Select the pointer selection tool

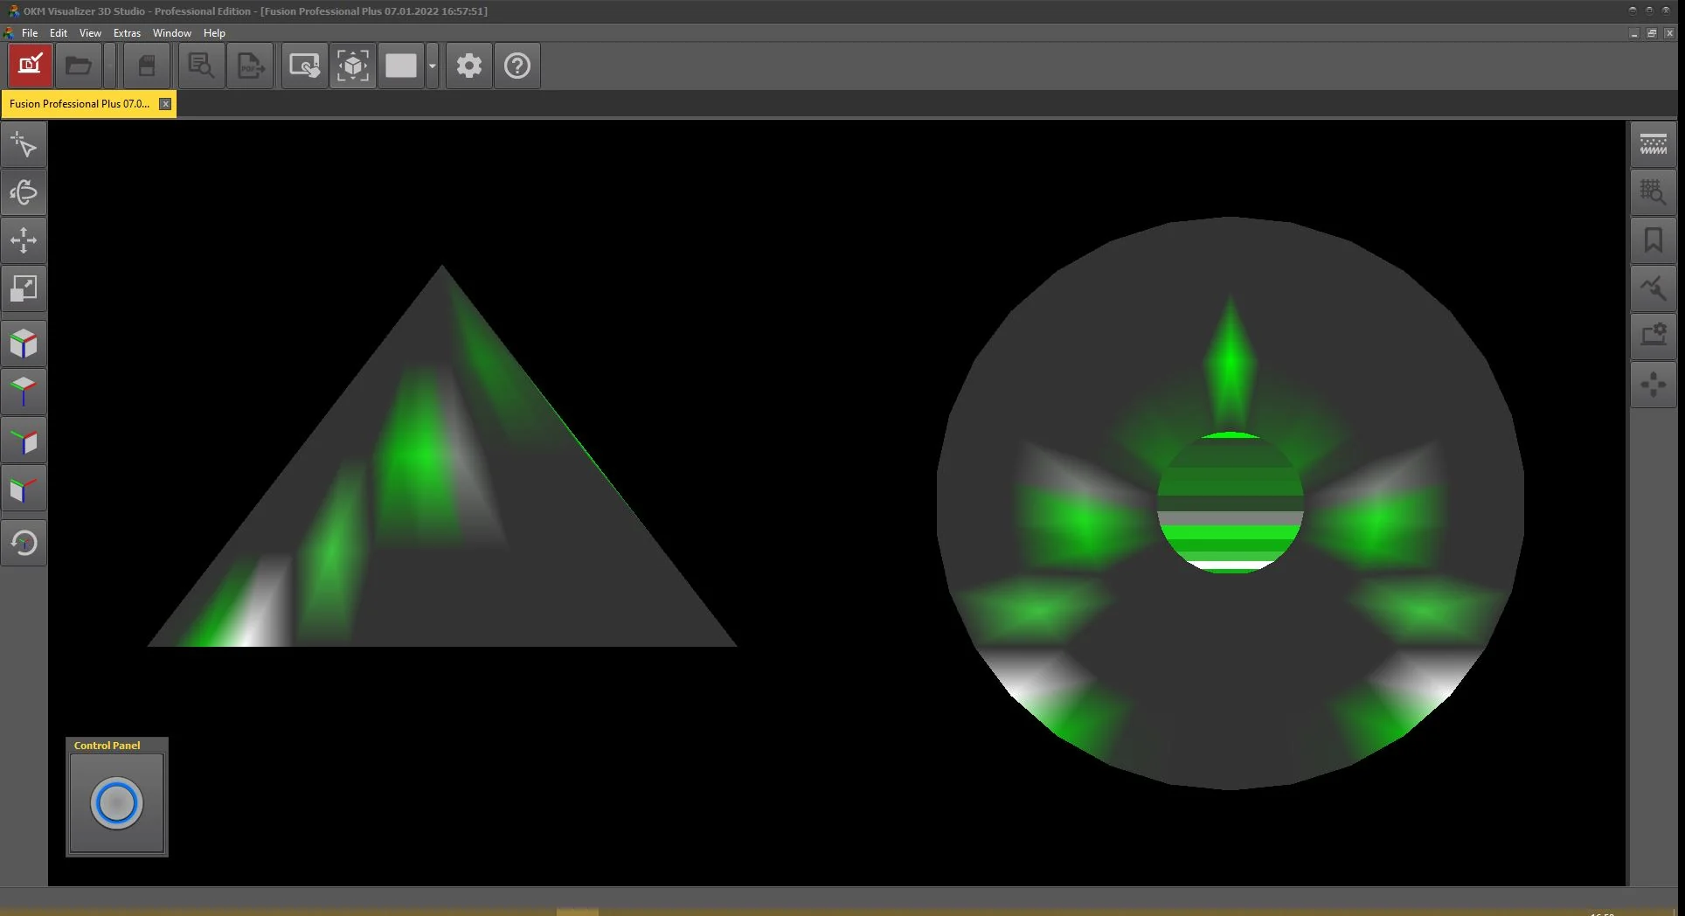coord(24,145)
